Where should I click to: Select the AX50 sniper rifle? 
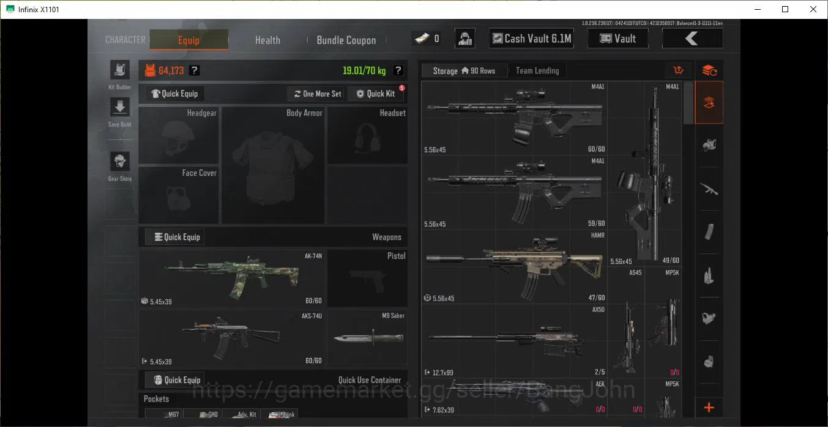(515, 341)
